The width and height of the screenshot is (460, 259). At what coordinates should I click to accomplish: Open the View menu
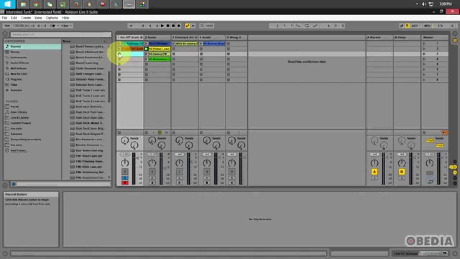point(38,18)
